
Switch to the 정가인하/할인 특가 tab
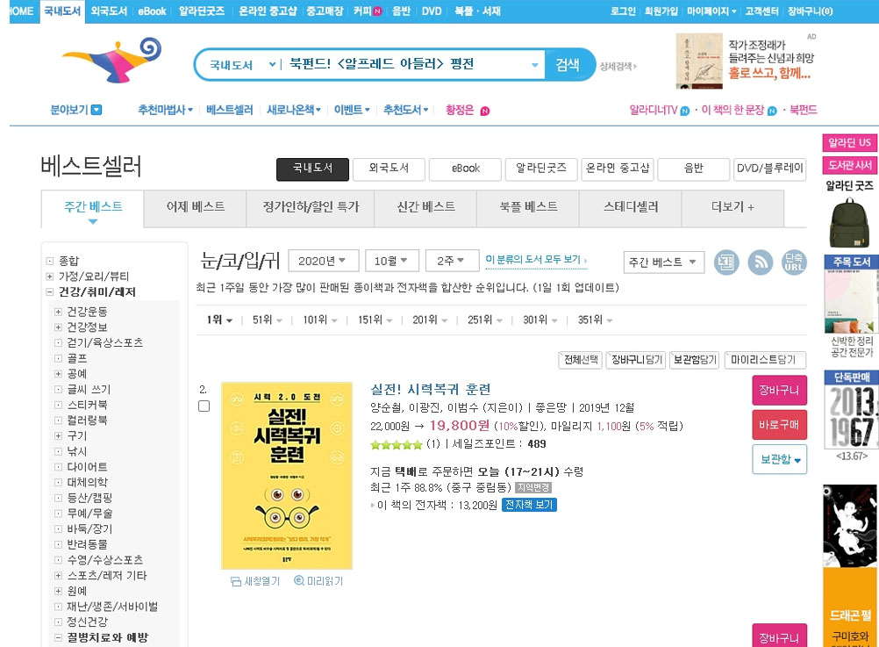[x=311, y=207]
